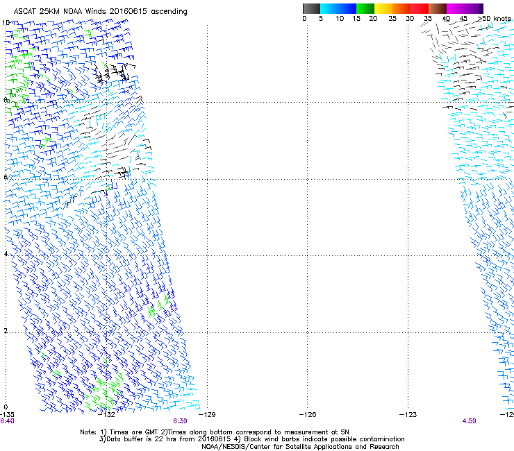Screen dimensions: 514x451
Task: Click the '45' label under the color bar
Action: click(463, 19)
